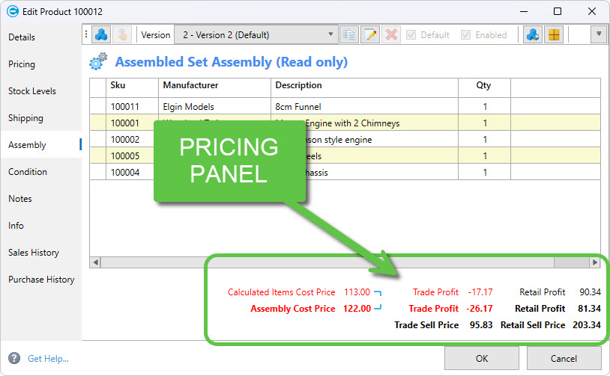The width and height of the screenshot is (610, 376).
Task: Click the blue cubes icon at toolbar start
Action: (x=101, y=35)
